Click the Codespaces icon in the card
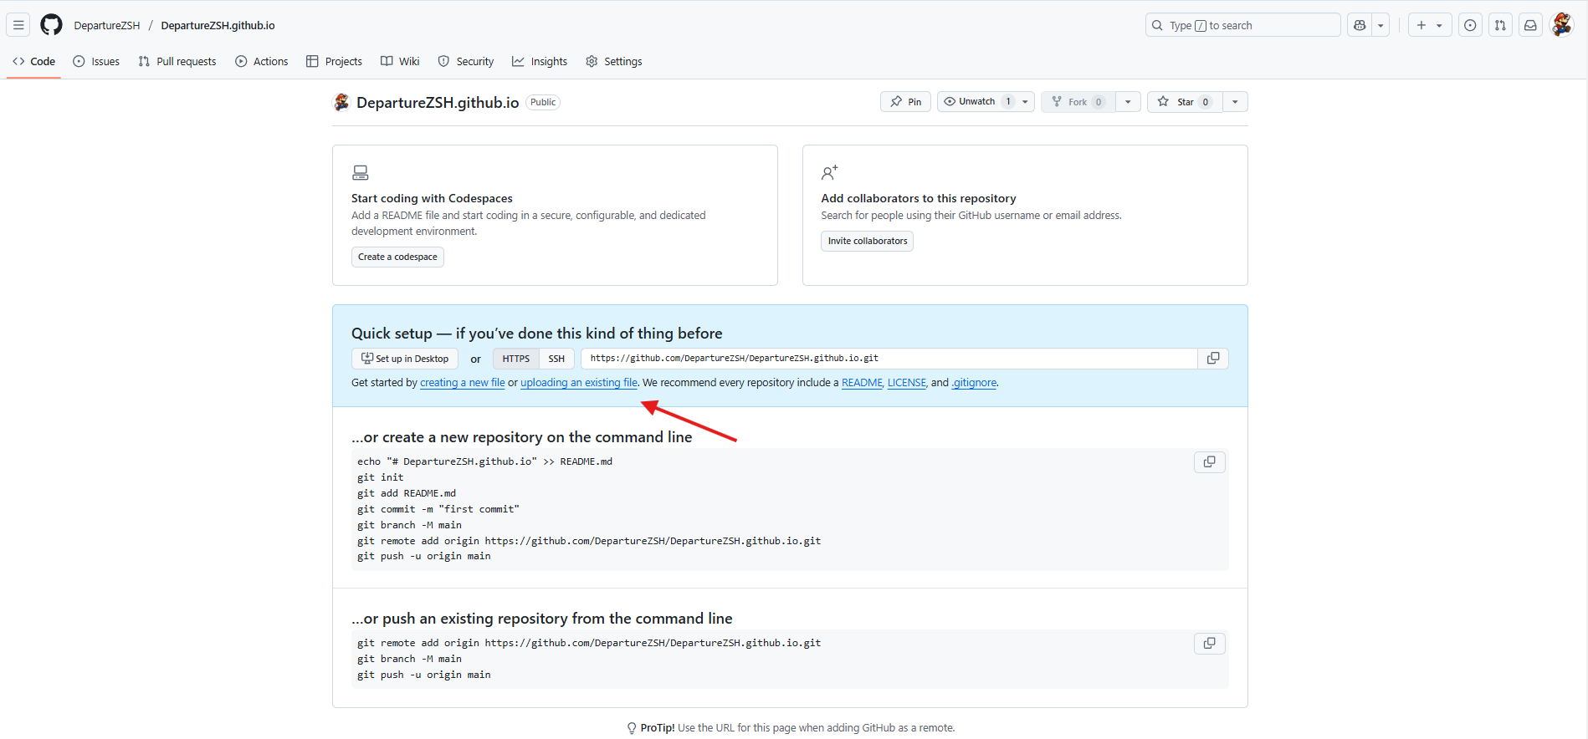Screen dimensions: 1588x739 click(x=361, y=173)
